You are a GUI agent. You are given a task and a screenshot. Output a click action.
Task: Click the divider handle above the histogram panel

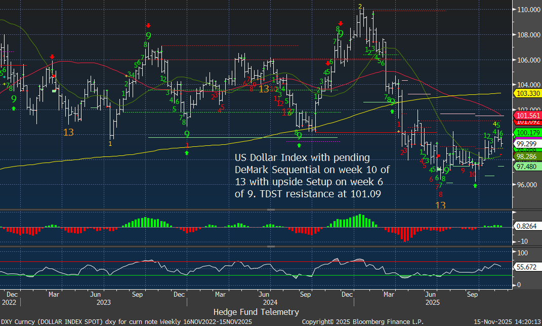271,209
